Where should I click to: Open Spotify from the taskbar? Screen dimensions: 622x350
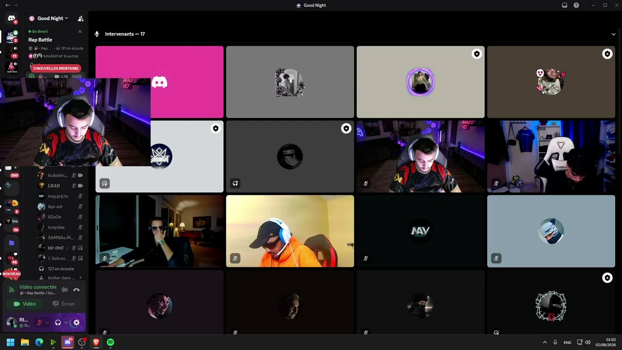110,342
